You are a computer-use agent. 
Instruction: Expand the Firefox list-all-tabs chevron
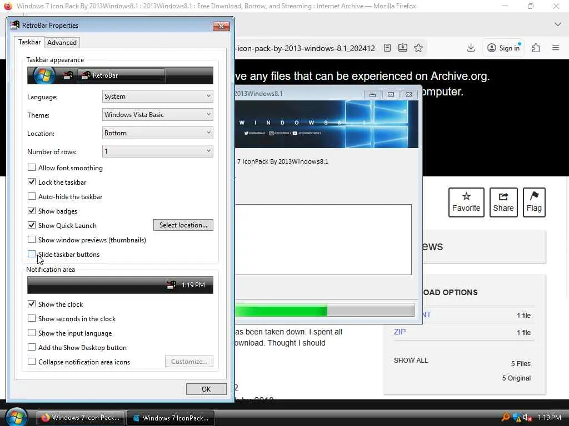558,24
